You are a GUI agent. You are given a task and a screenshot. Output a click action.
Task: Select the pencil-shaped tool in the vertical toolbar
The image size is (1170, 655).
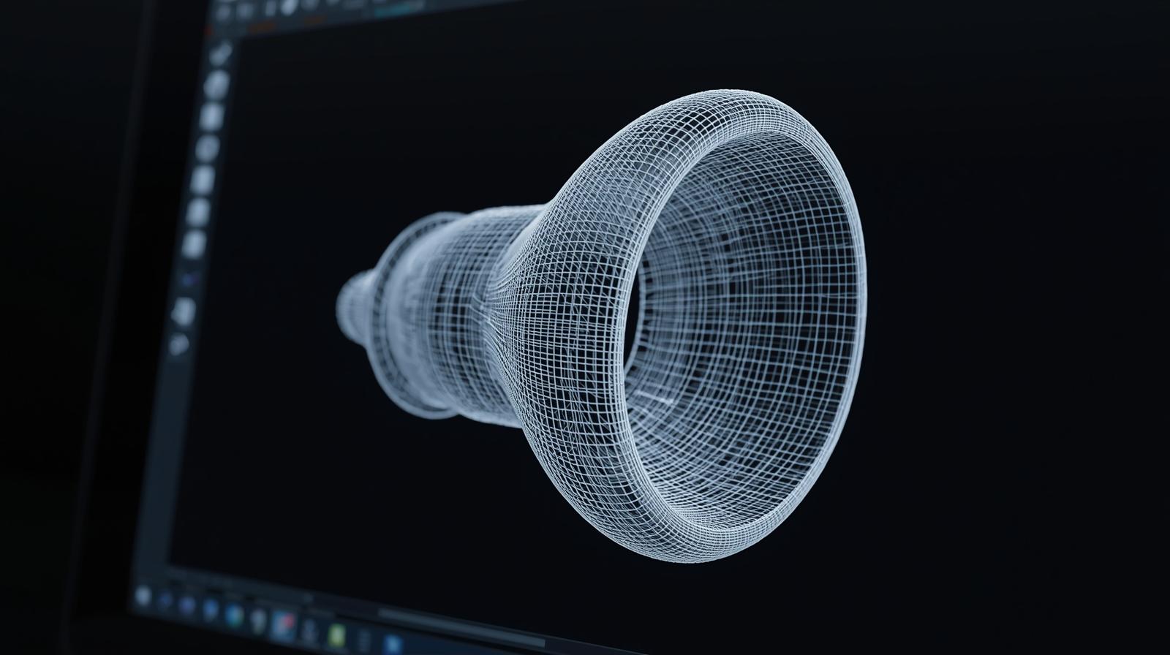click(222, 53)
